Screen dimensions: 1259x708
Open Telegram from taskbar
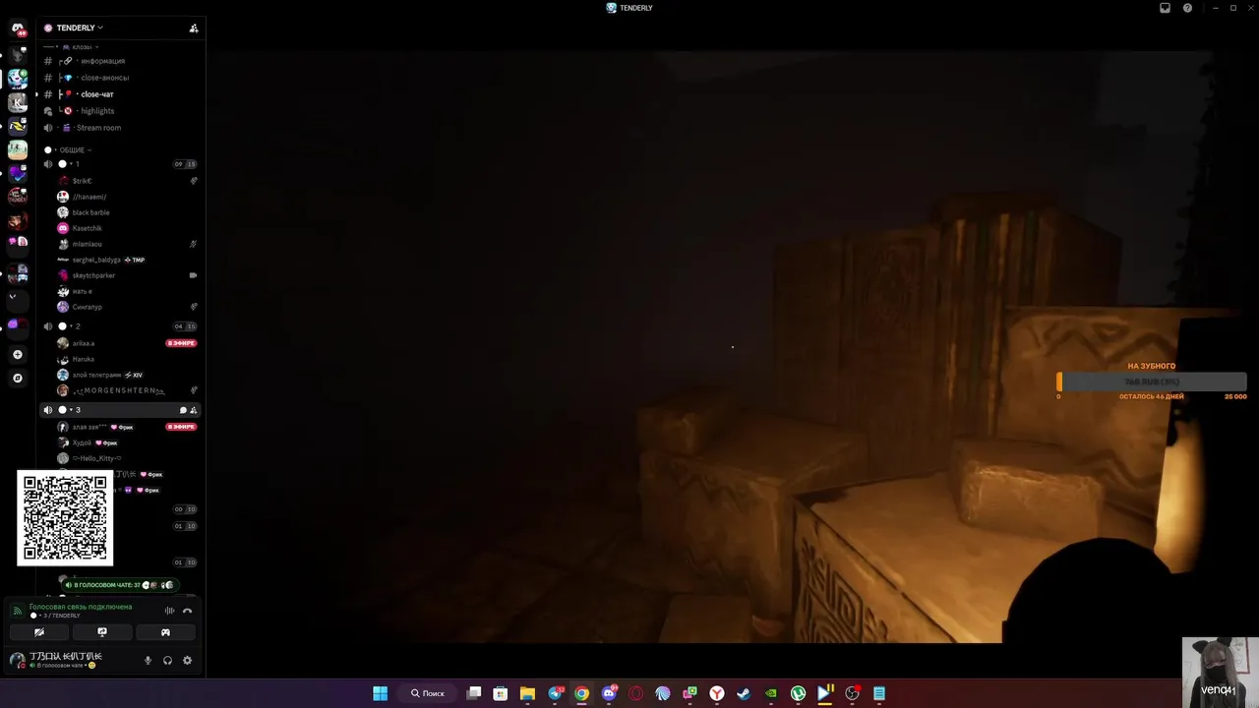pos(555,693)
